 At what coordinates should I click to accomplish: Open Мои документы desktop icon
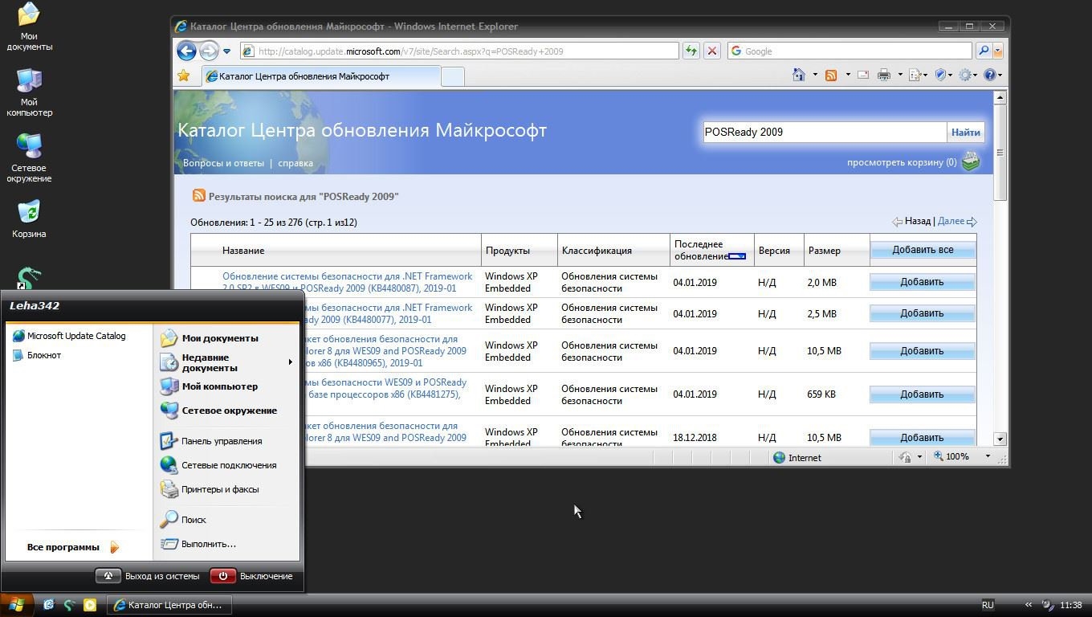tap(30, 27)
